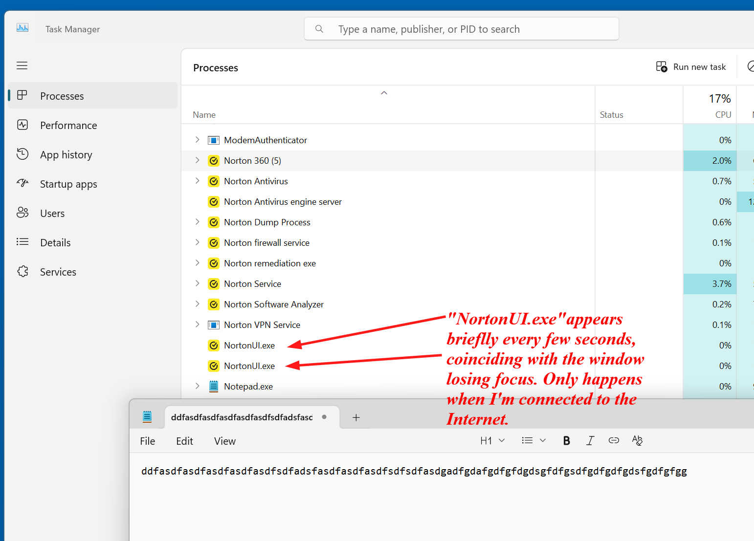Click the Run new task button

click(x=691, y=67)
